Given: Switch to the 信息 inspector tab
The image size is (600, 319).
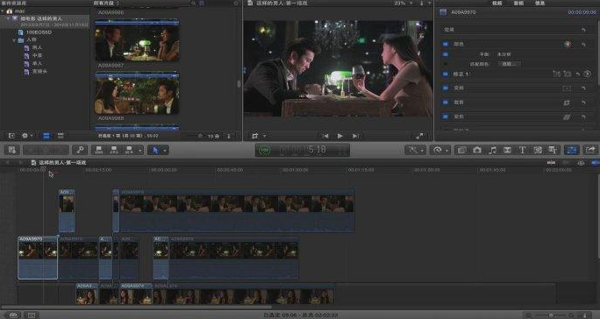Looking at the screenshot, I should (x=540, y=3).
